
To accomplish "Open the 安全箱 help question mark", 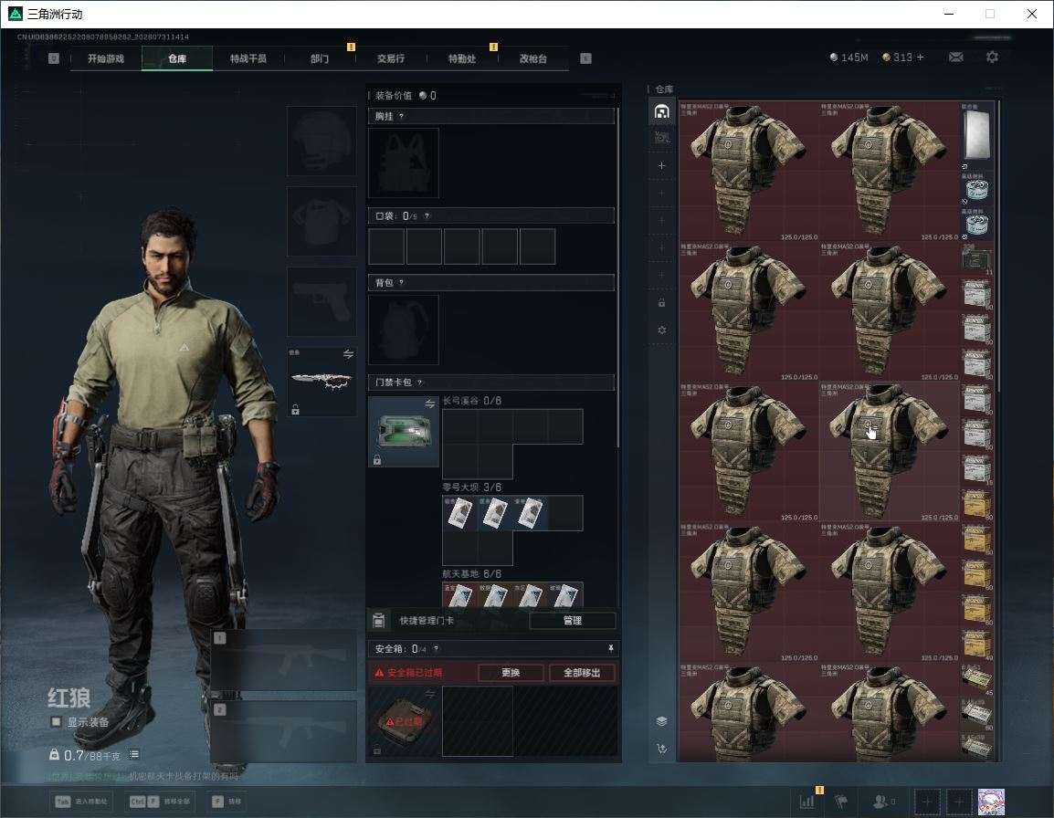I will 437,648.
